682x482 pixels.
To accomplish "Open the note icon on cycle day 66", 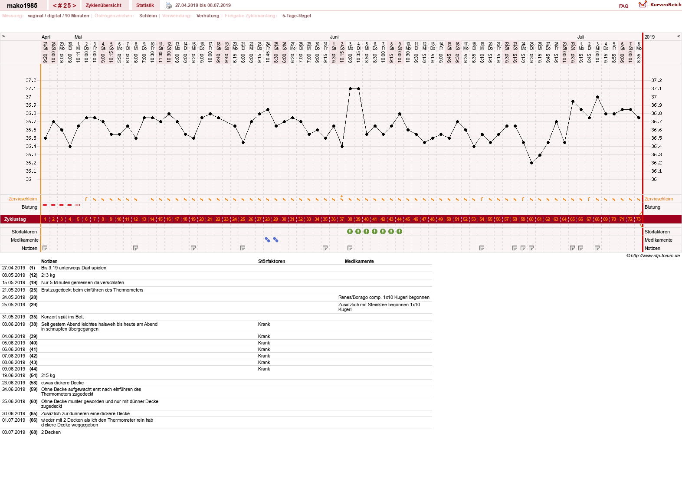I will tap(581, 248).
